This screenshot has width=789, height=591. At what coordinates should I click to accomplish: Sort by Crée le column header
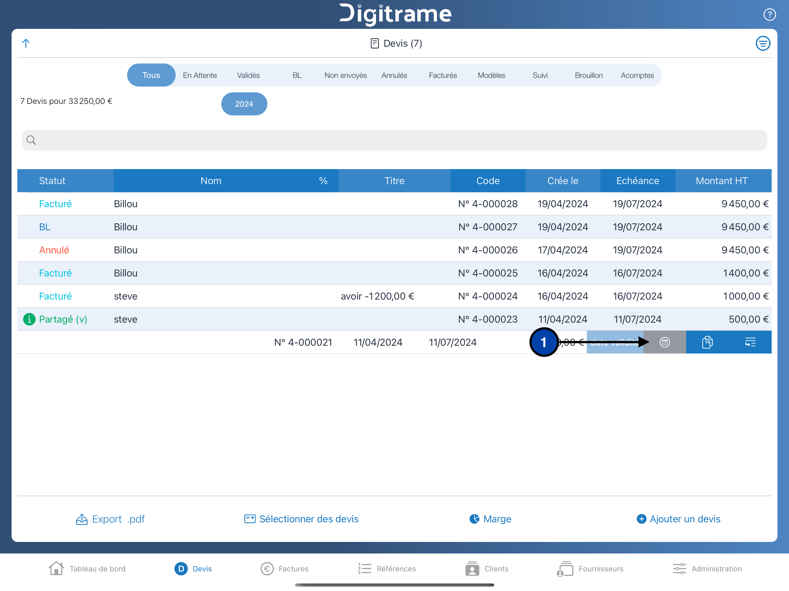(x=563, y=181)
